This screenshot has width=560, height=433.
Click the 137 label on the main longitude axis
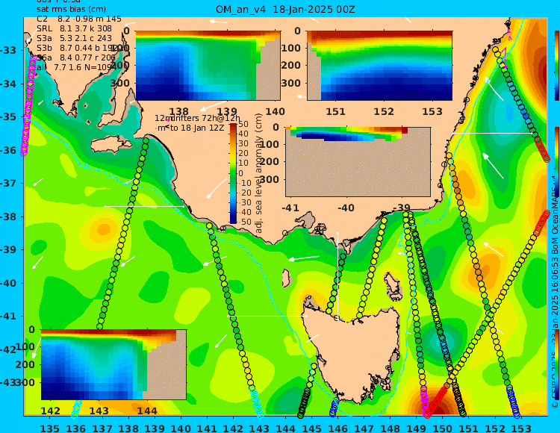[102, 428]
